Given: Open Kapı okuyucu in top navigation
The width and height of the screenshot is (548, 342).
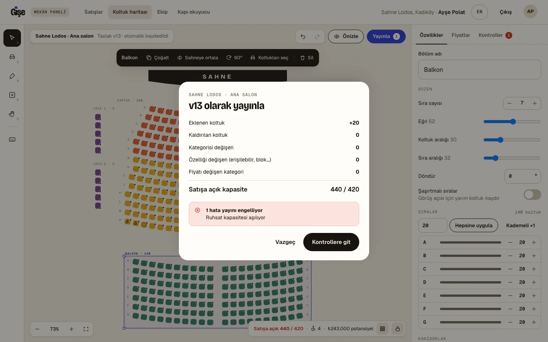Looking at the screenshot, I should click(x=194, y=12).
